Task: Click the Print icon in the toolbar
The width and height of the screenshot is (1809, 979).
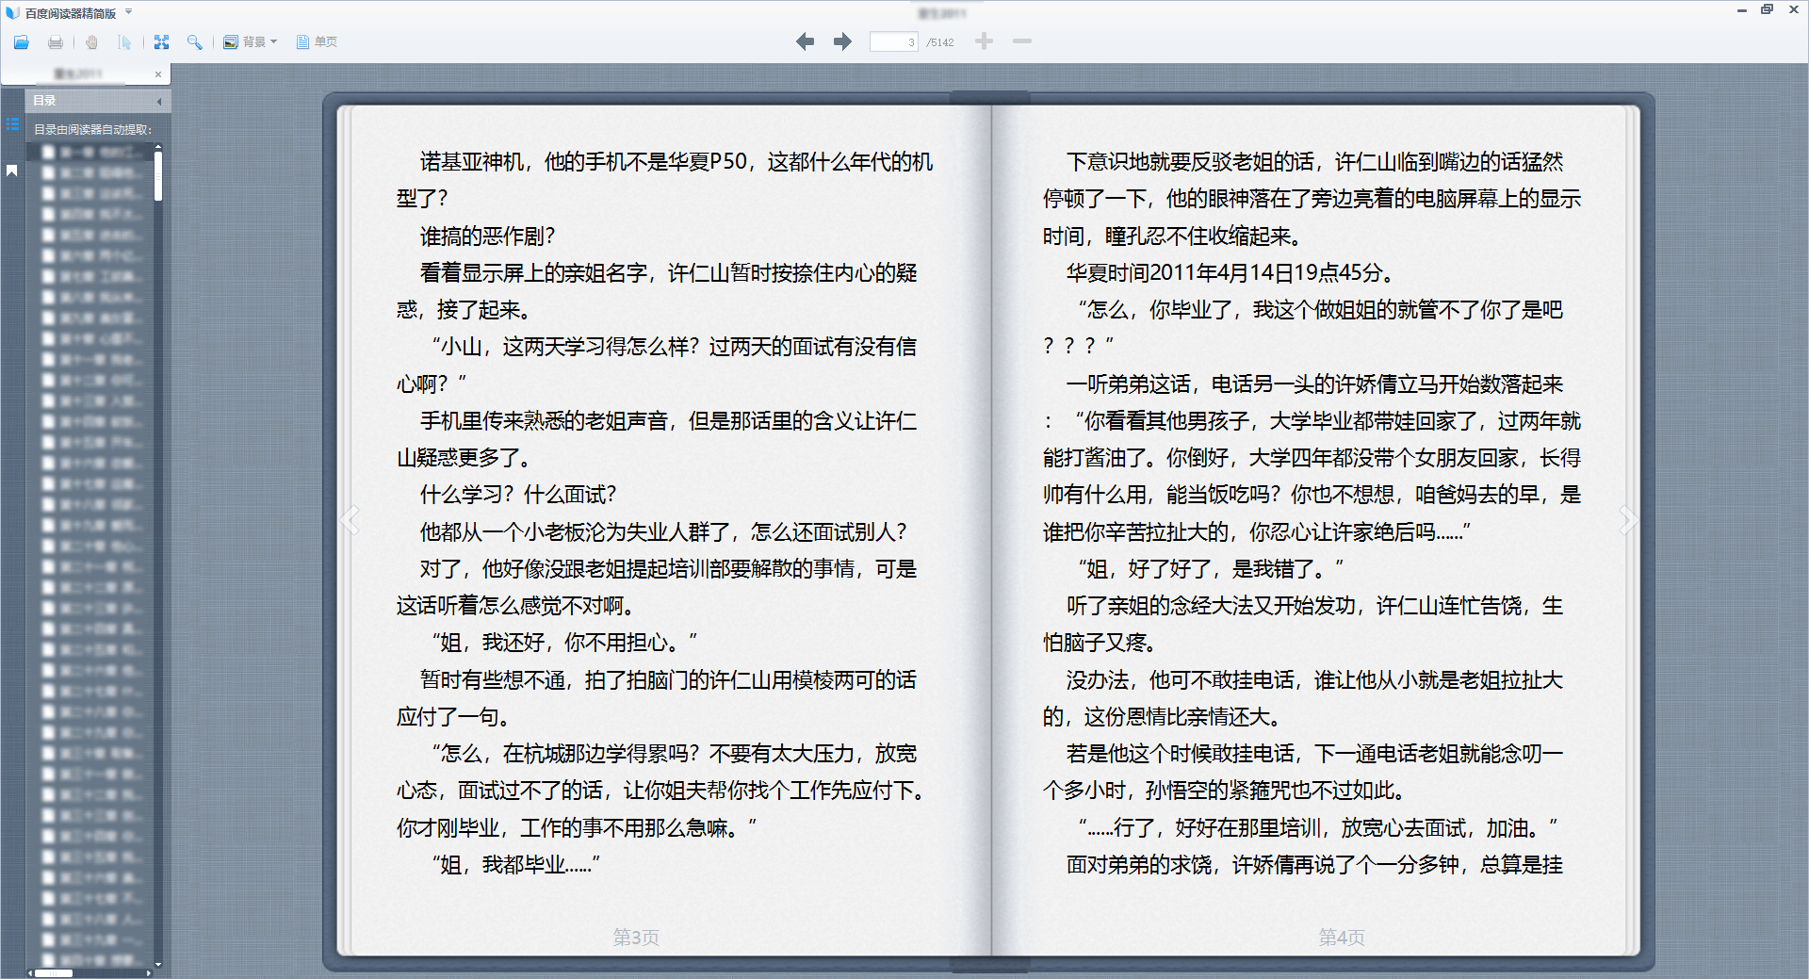Action: point(56,42)
